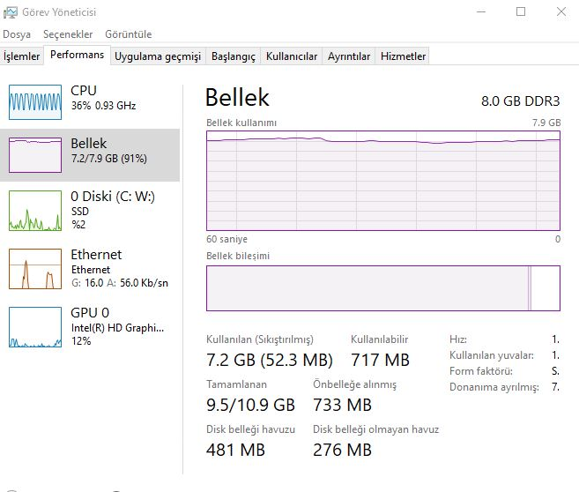Screen dimensions: 579x492
Task: Open the 0 Diski SSD graph
Action: [x=35, y=211]
